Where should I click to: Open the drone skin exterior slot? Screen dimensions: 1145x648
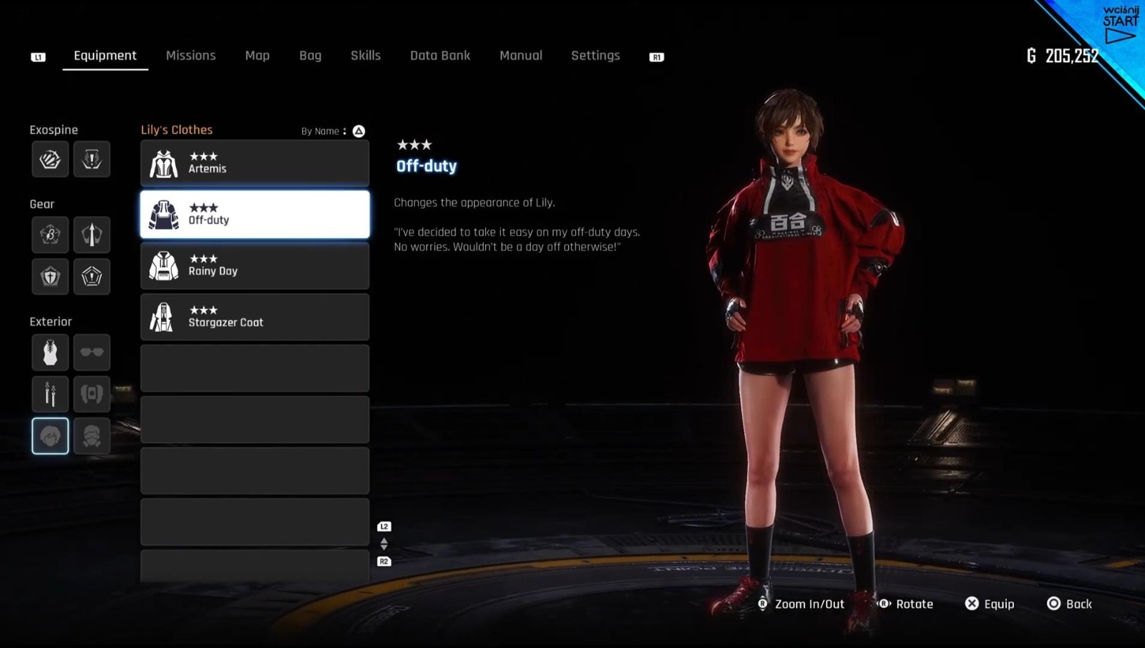[92, 393]
